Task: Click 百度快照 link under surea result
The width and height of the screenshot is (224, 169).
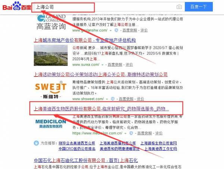Action: tap(115, 65)
